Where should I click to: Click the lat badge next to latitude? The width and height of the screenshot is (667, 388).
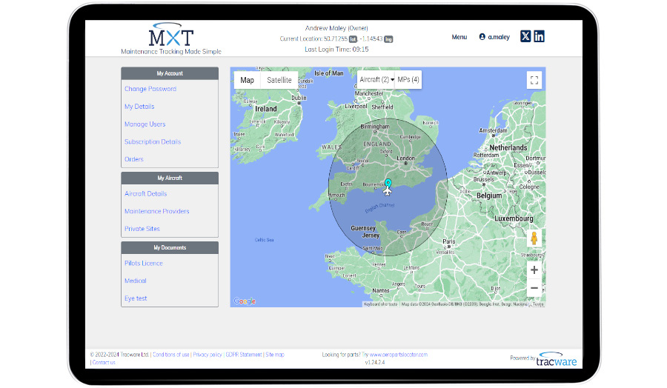point(353,39)
